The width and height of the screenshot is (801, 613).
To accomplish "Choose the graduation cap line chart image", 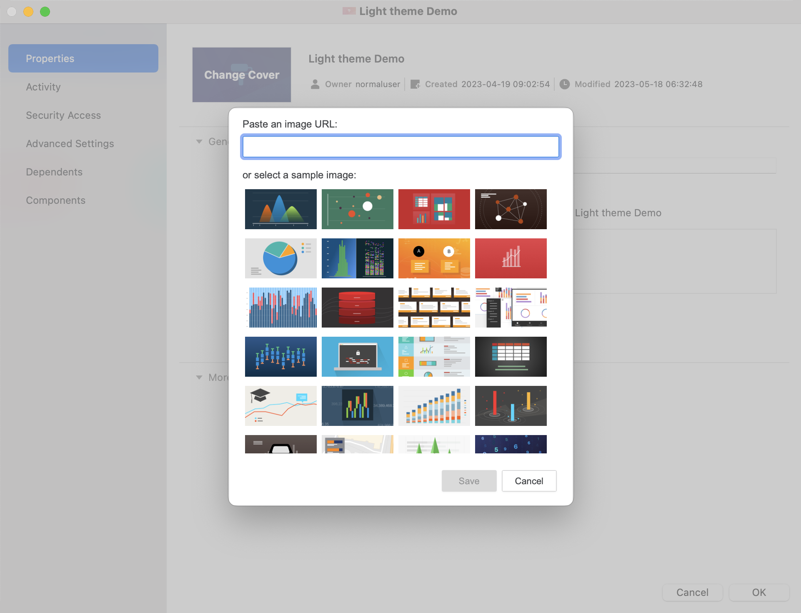I will [280, 405].
